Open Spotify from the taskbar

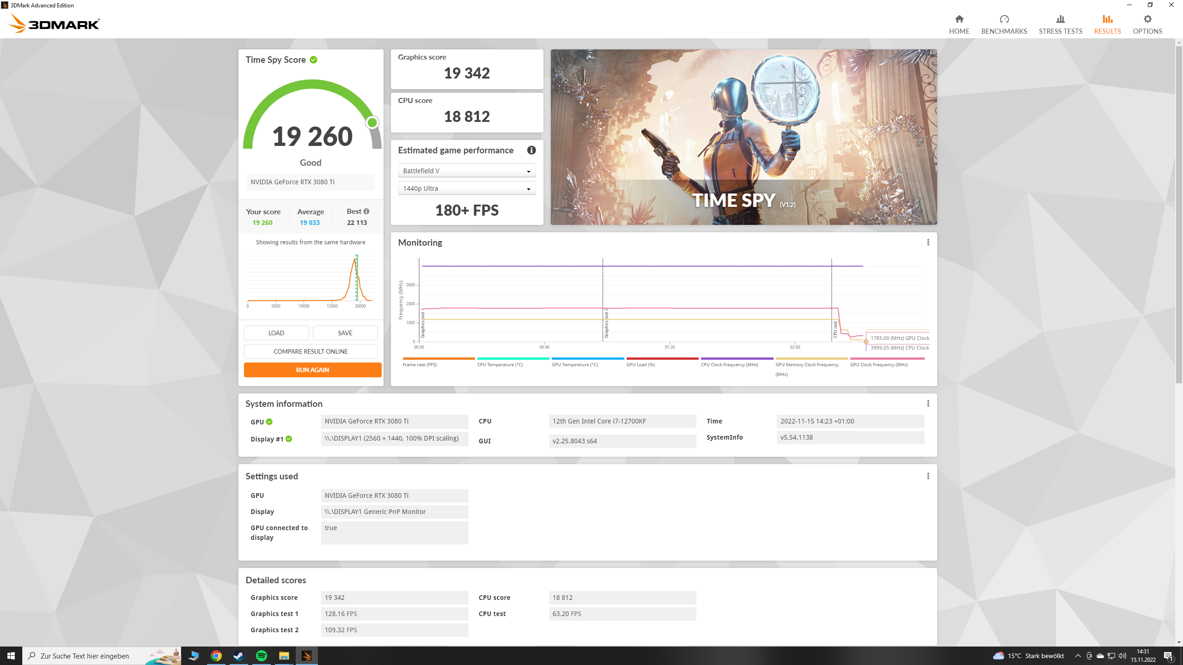261,656
